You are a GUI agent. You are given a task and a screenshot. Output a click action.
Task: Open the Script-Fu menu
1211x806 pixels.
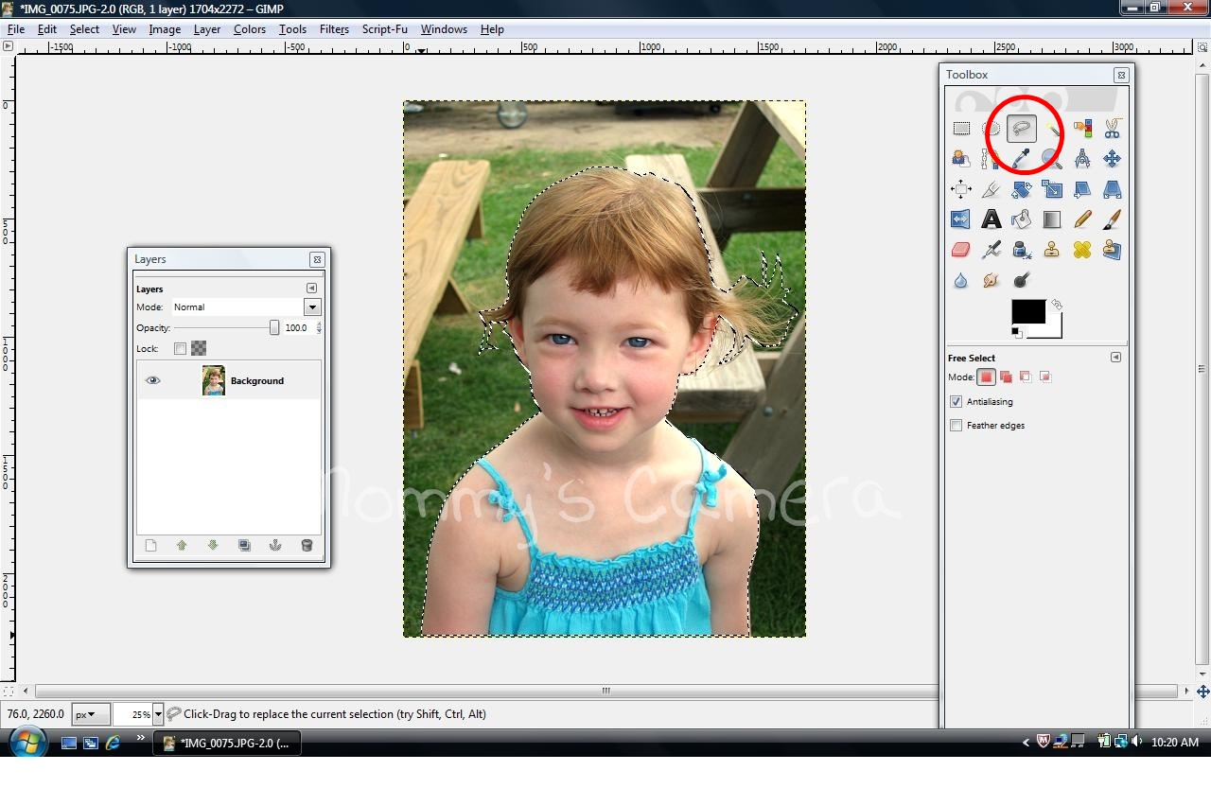[x=384, y=29]
